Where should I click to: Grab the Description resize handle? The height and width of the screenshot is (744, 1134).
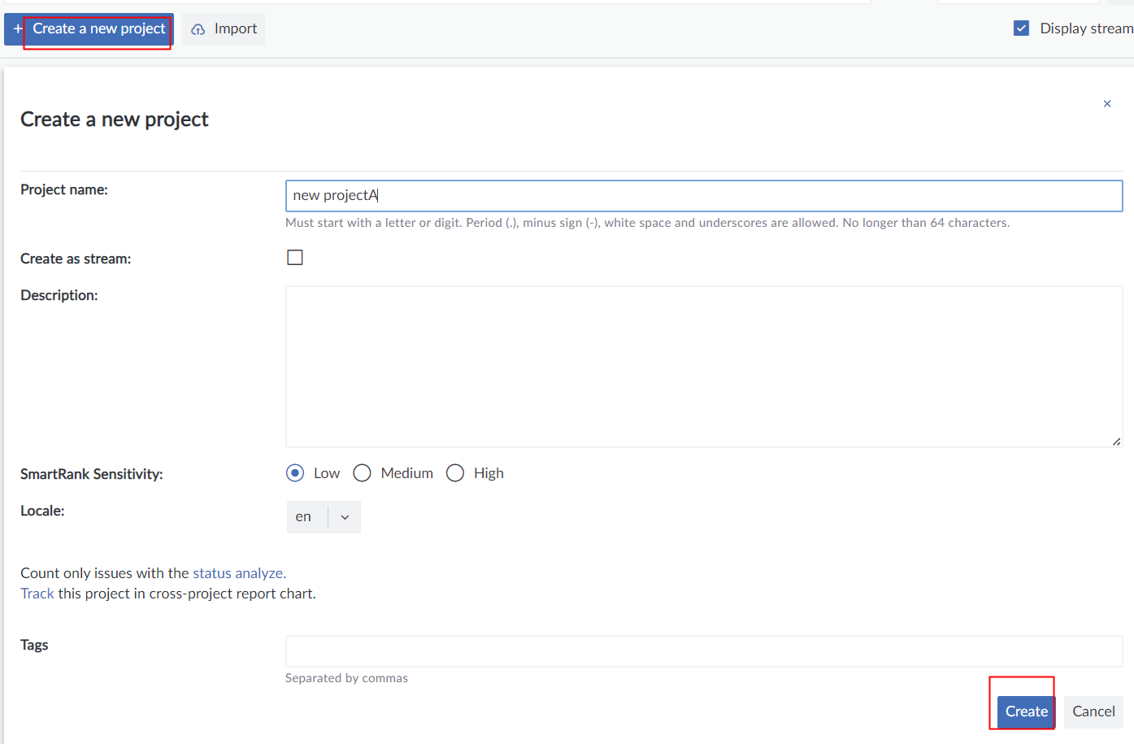pyautogui.click(x=1116, y=442)
